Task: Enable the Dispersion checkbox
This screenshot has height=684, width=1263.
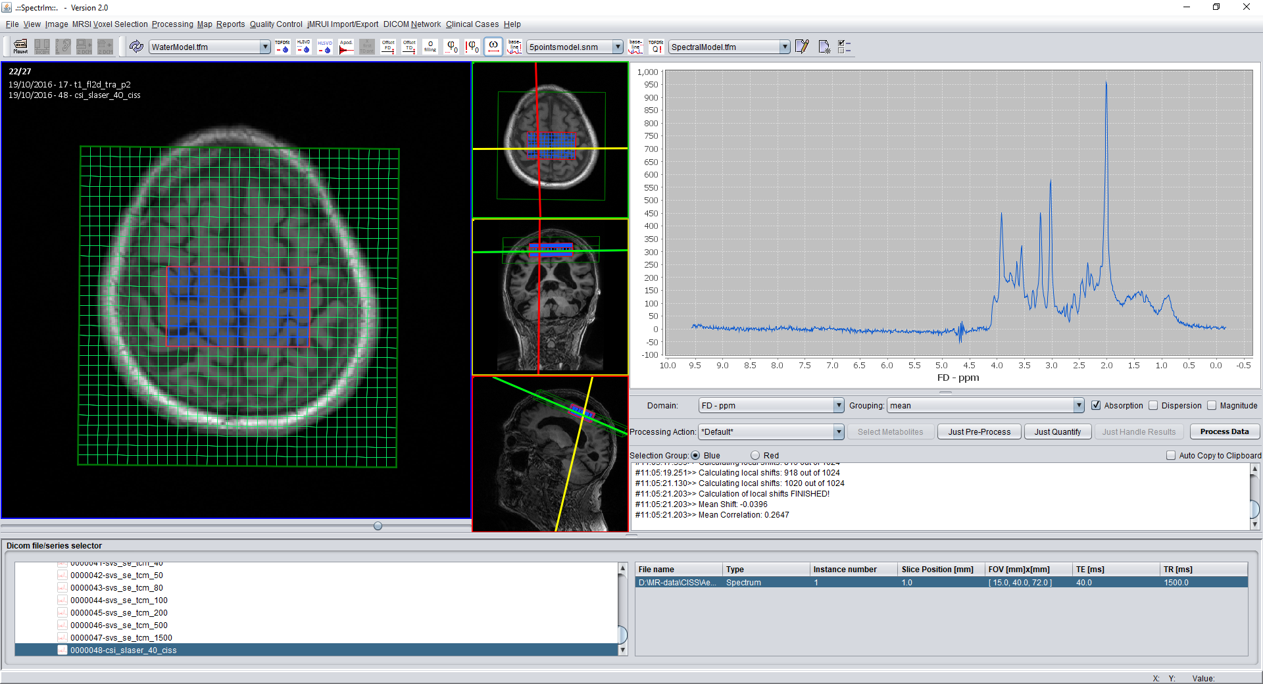Action: click(1153, 406)
